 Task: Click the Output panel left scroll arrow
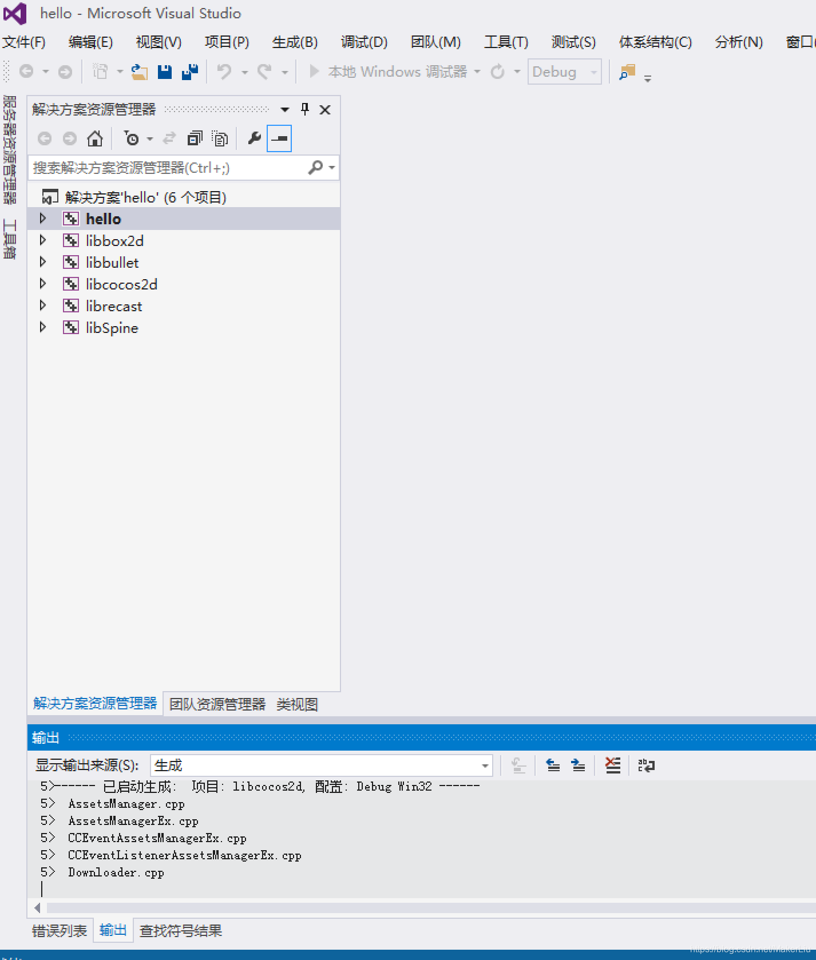click(x=37, y=908)
